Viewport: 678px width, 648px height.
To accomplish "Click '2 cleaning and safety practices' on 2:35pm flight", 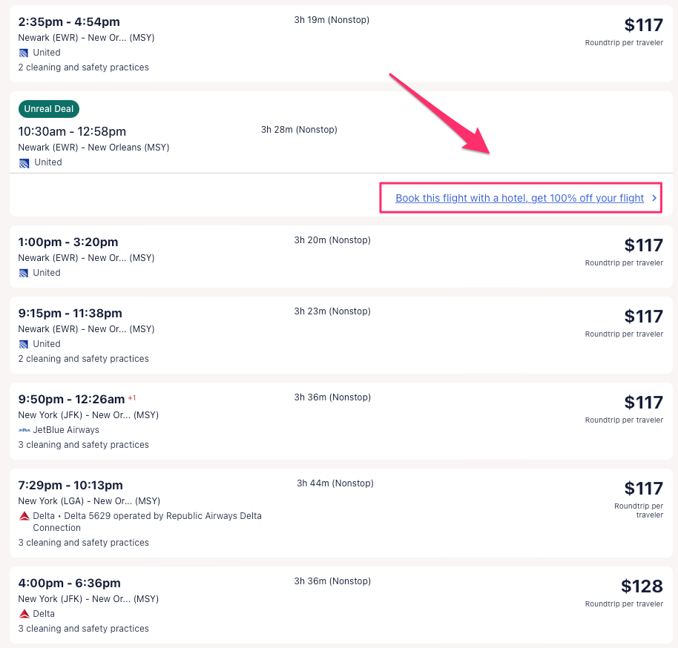I will (83, 67).
